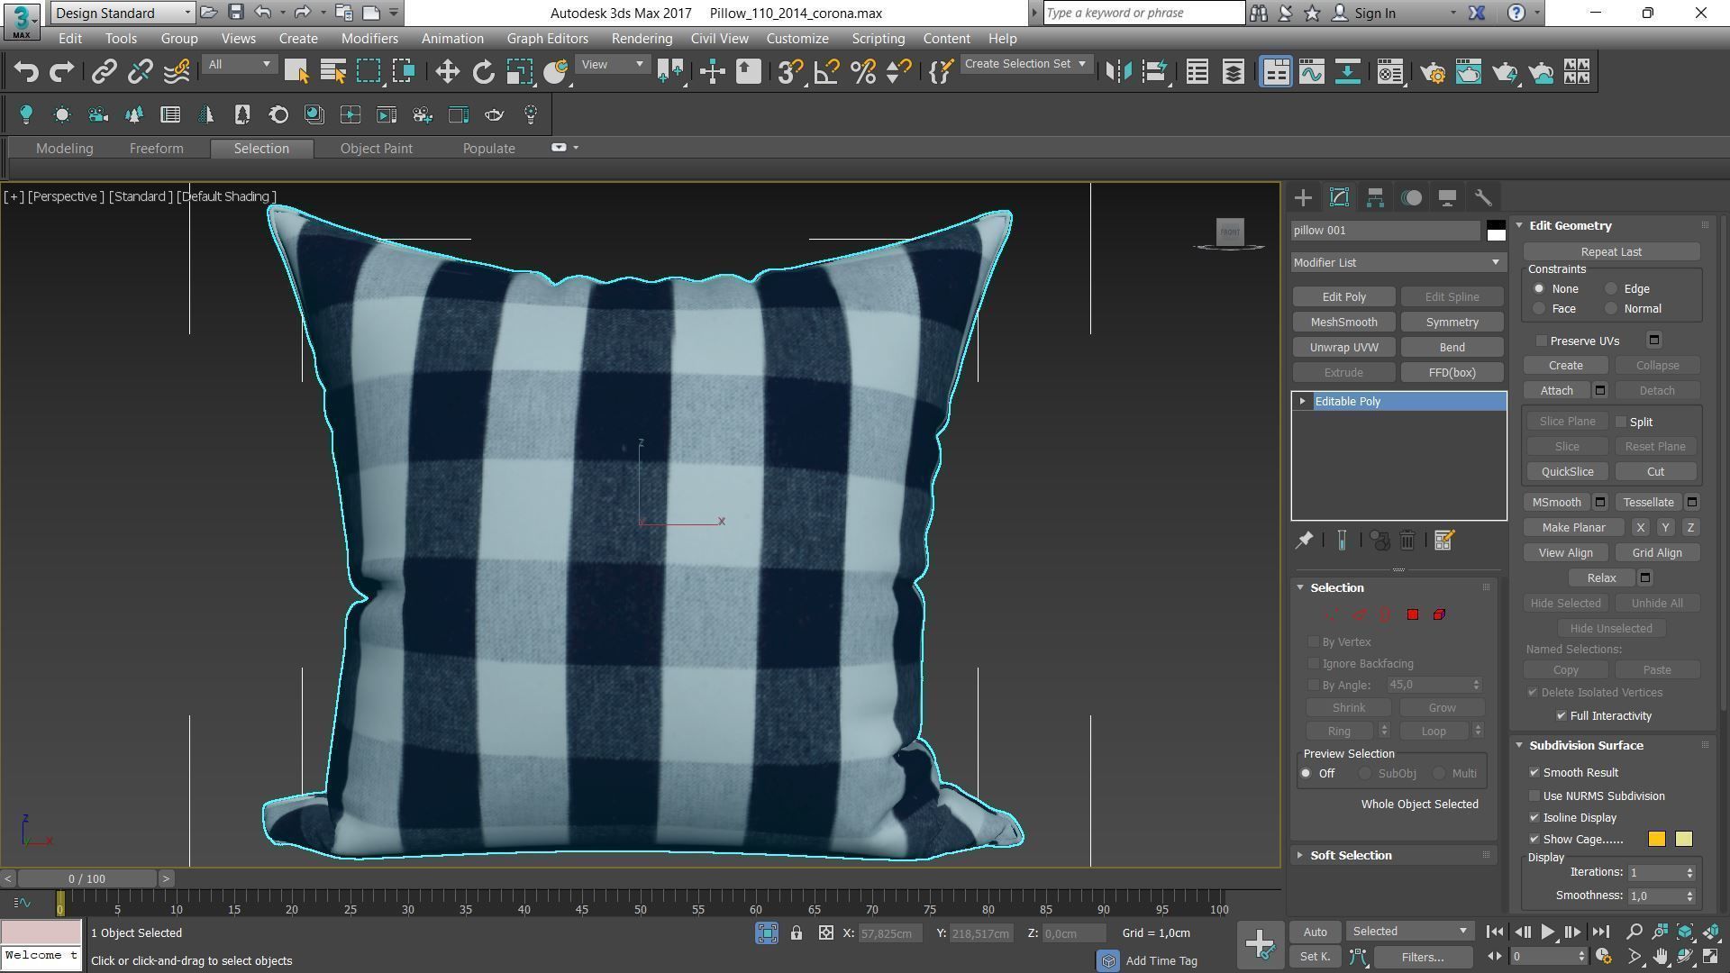The width and height of the screenshot is (1730, 973).
Task: Switch to Hierarchy command panel tab
Action: coord(1375,197)
